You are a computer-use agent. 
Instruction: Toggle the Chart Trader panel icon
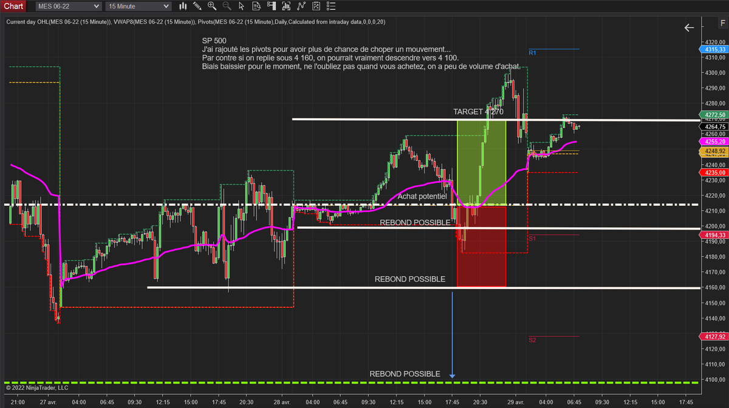(271, 6)
